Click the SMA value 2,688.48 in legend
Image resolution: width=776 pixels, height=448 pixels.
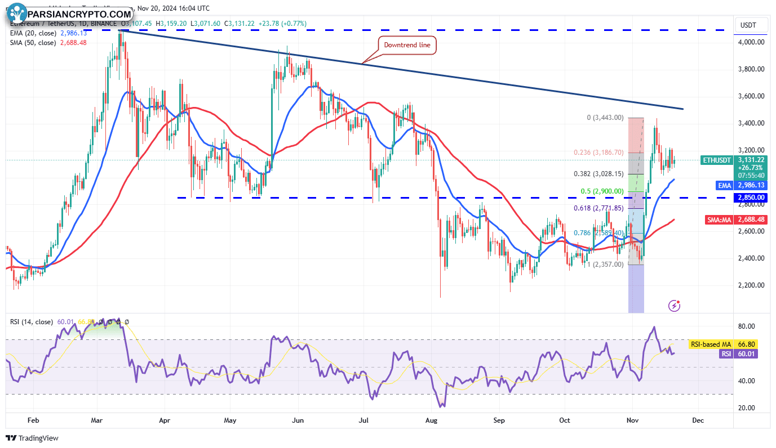click(74, 42)
